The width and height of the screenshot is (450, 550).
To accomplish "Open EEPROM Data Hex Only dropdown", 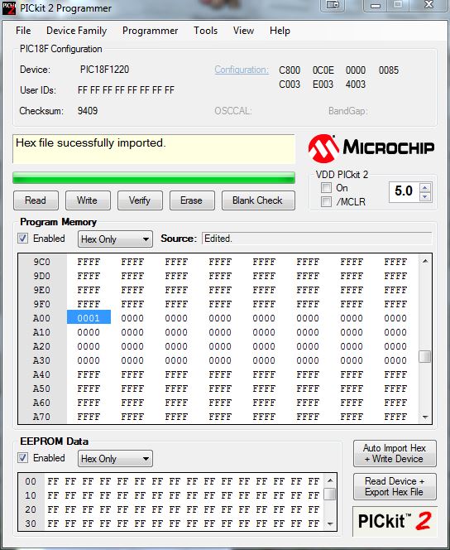I will point(115,458).
